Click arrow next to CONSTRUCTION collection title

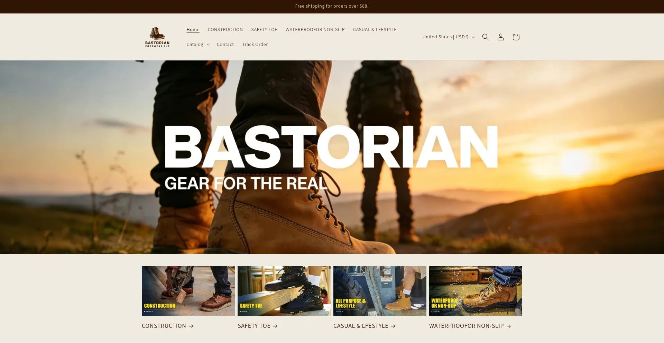click(x=191, y=326)
